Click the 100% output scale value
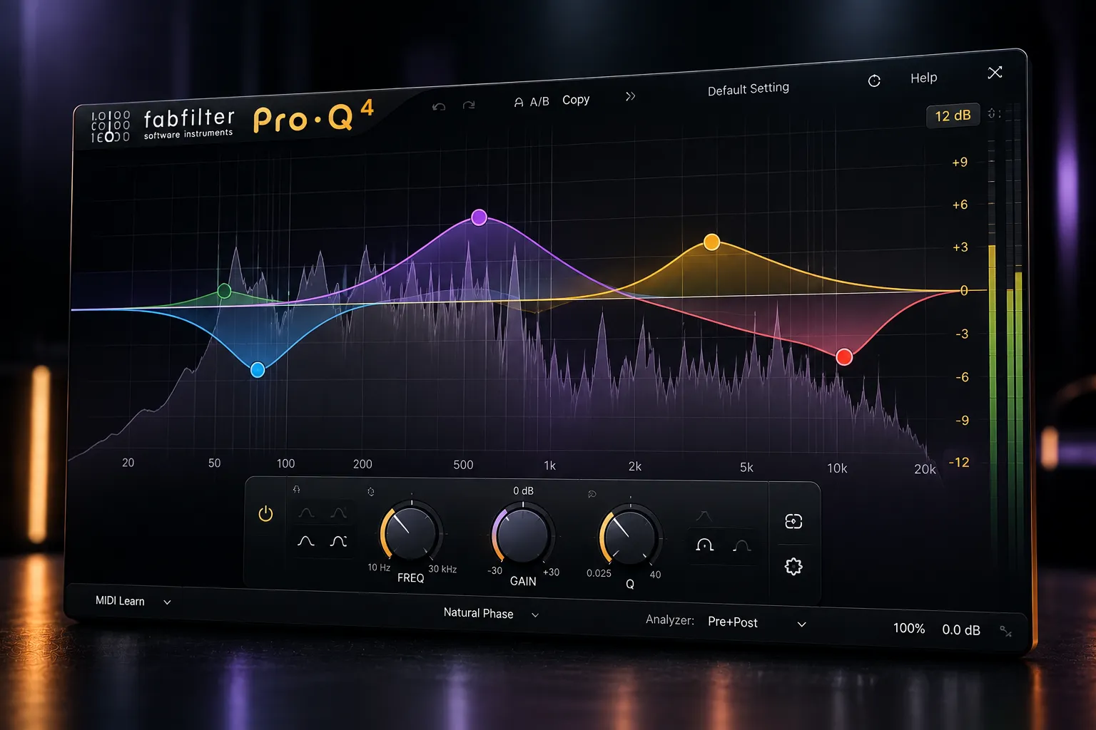The image size is (1096, 730). coord(909,628)
